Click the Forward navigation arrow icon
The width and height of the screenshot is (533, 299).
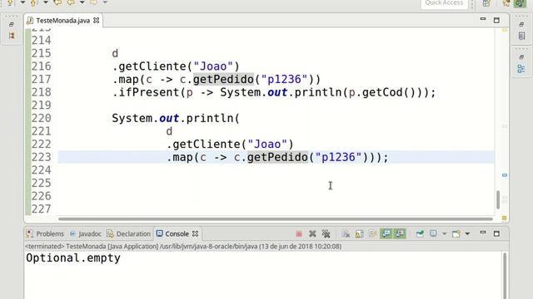click(x=93, y=2)
